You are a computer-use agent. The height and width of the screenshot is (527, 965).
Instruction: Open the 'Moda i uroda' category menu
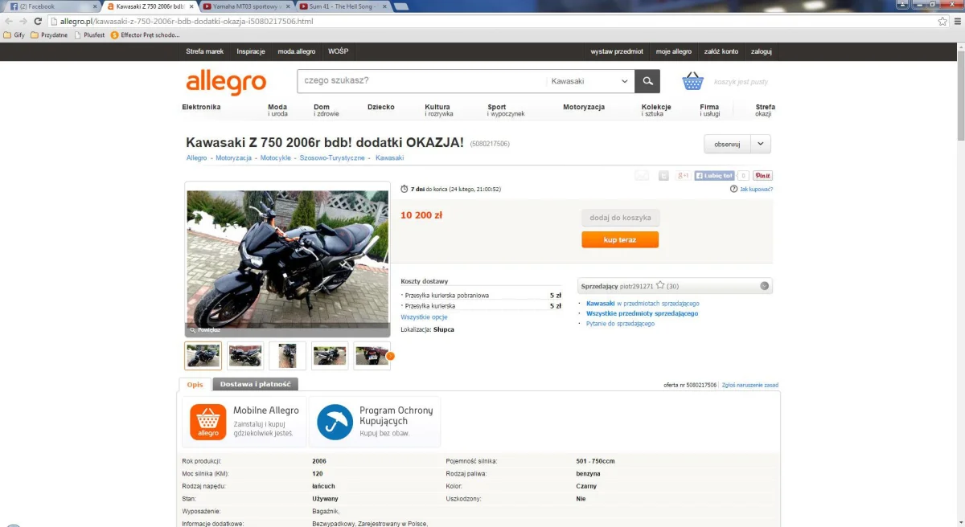click(278, 110)
